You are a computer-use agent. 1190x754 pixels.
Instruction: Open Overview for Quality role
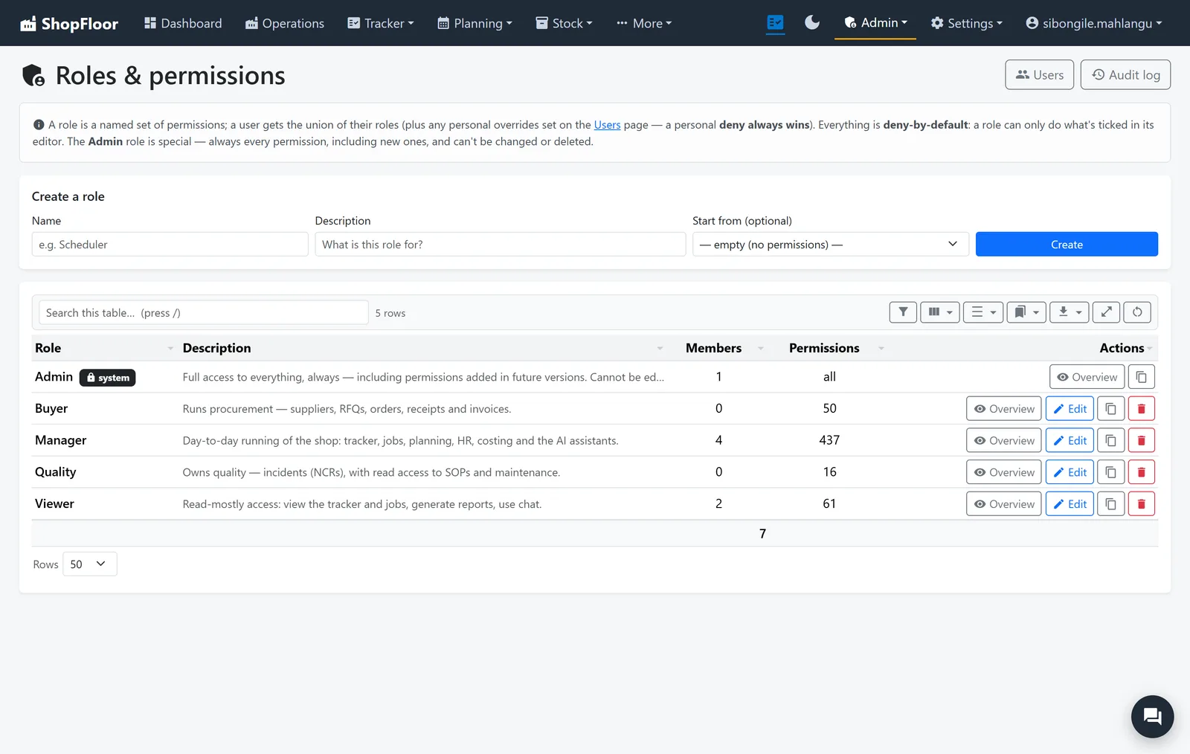tap(1003, 472)
